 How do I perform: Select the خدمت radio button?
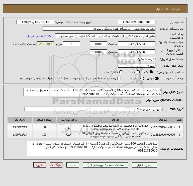pos(138,72)
